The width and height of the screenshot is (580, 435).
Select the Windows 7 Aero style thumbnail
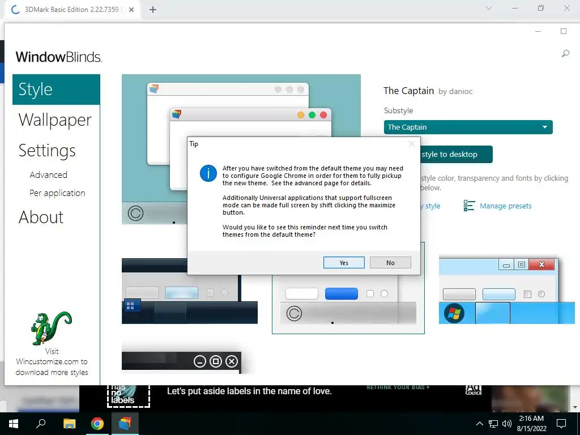click(506, 289)
